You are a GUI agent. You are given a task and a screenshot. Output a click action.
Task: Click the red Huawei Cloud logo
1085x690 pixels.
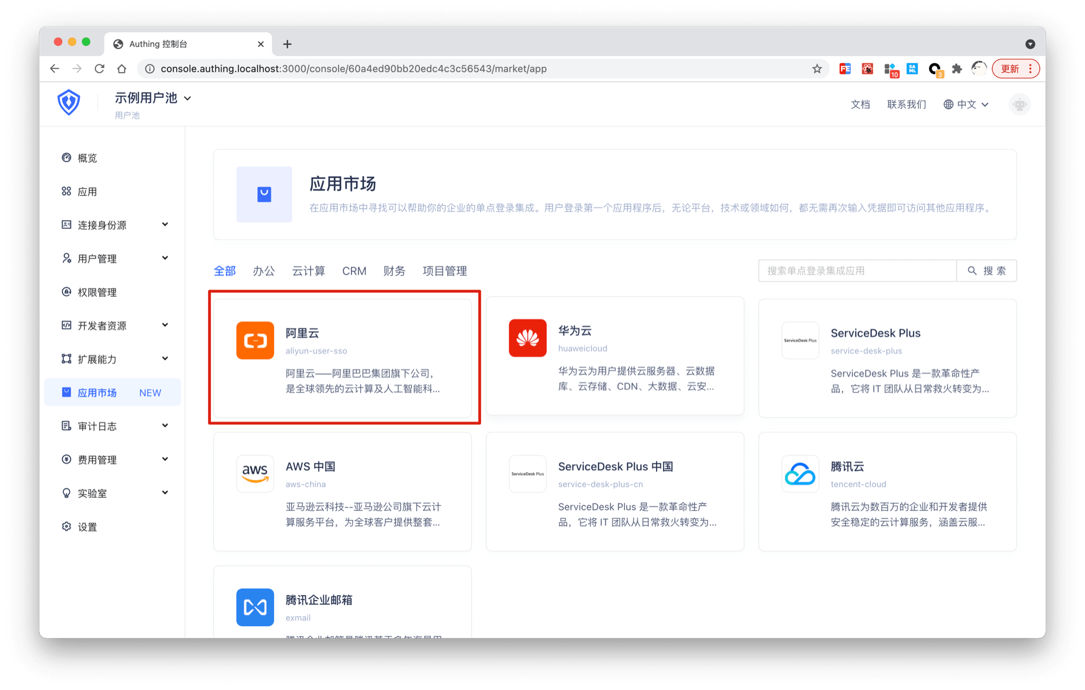[x=527, y=338]
